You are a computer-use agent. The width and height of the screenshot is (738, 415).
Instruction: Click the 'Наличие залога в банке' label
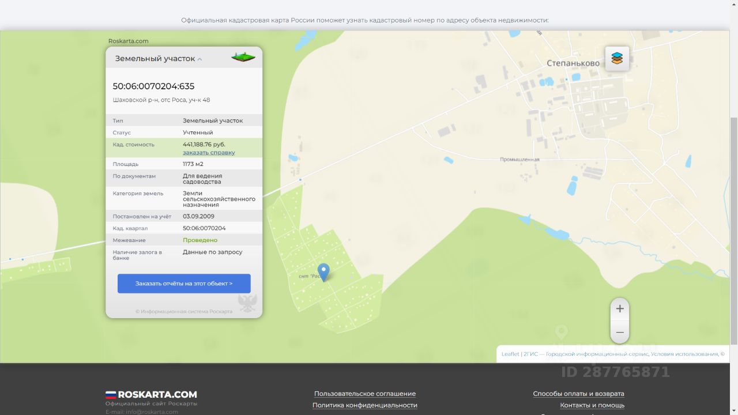pos(137,255)
